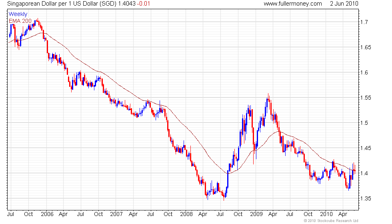Click the 2006 year label on time axis
The width and height of the screenshot is (392, 224).
[x=47, y=214]
